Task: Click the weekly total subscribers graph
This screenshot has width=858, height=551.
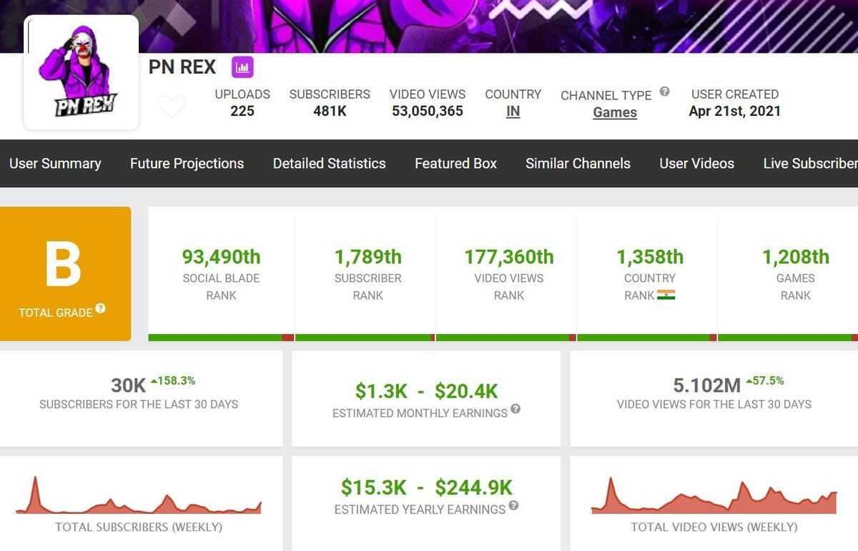Action: (x=141, y=497)
